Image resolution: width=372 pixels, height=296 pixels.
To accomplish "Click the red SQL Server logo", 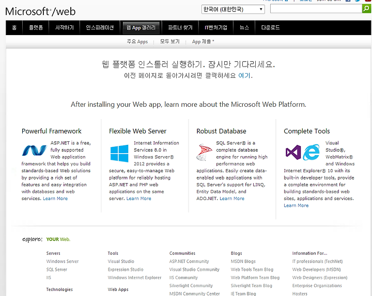I will pos(204,152).
